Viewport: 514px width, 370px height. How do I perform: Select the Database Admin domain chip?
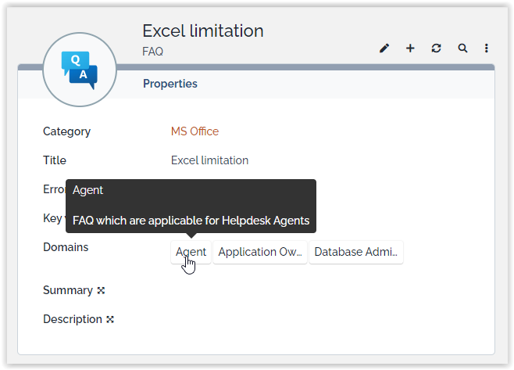click(356, 252)
